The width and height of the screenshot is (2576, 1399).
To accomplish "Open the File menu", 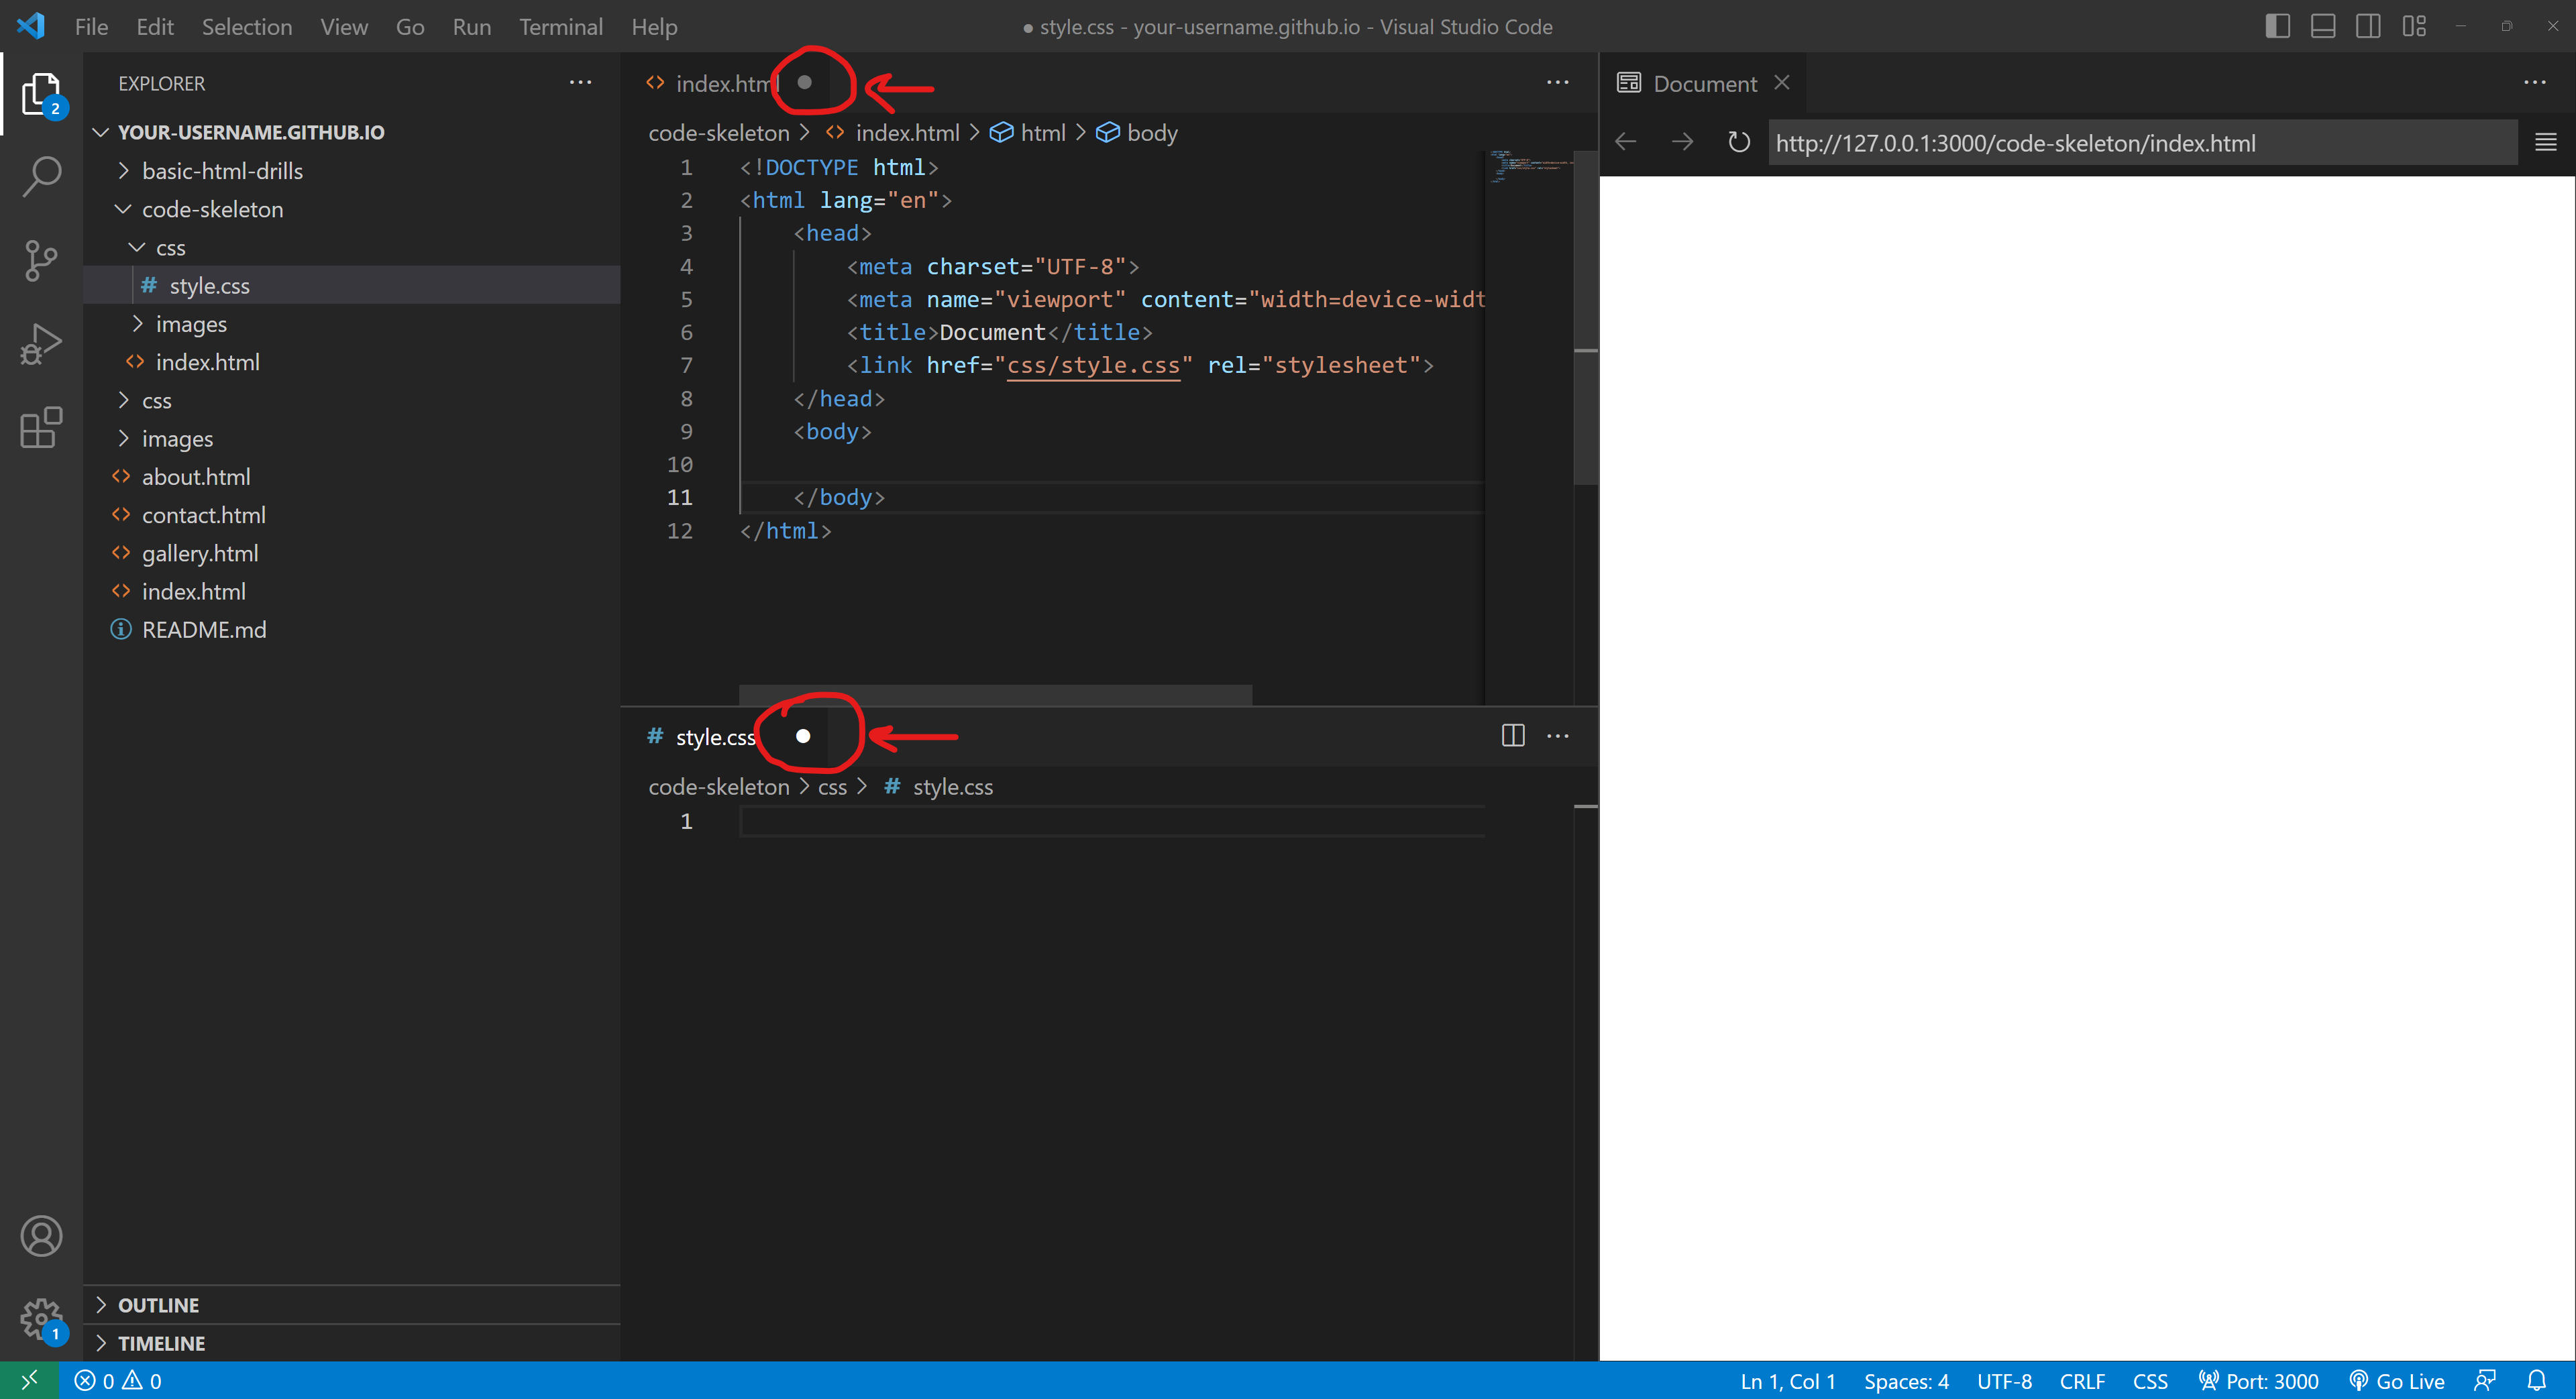I will click(x=91, y=26).
